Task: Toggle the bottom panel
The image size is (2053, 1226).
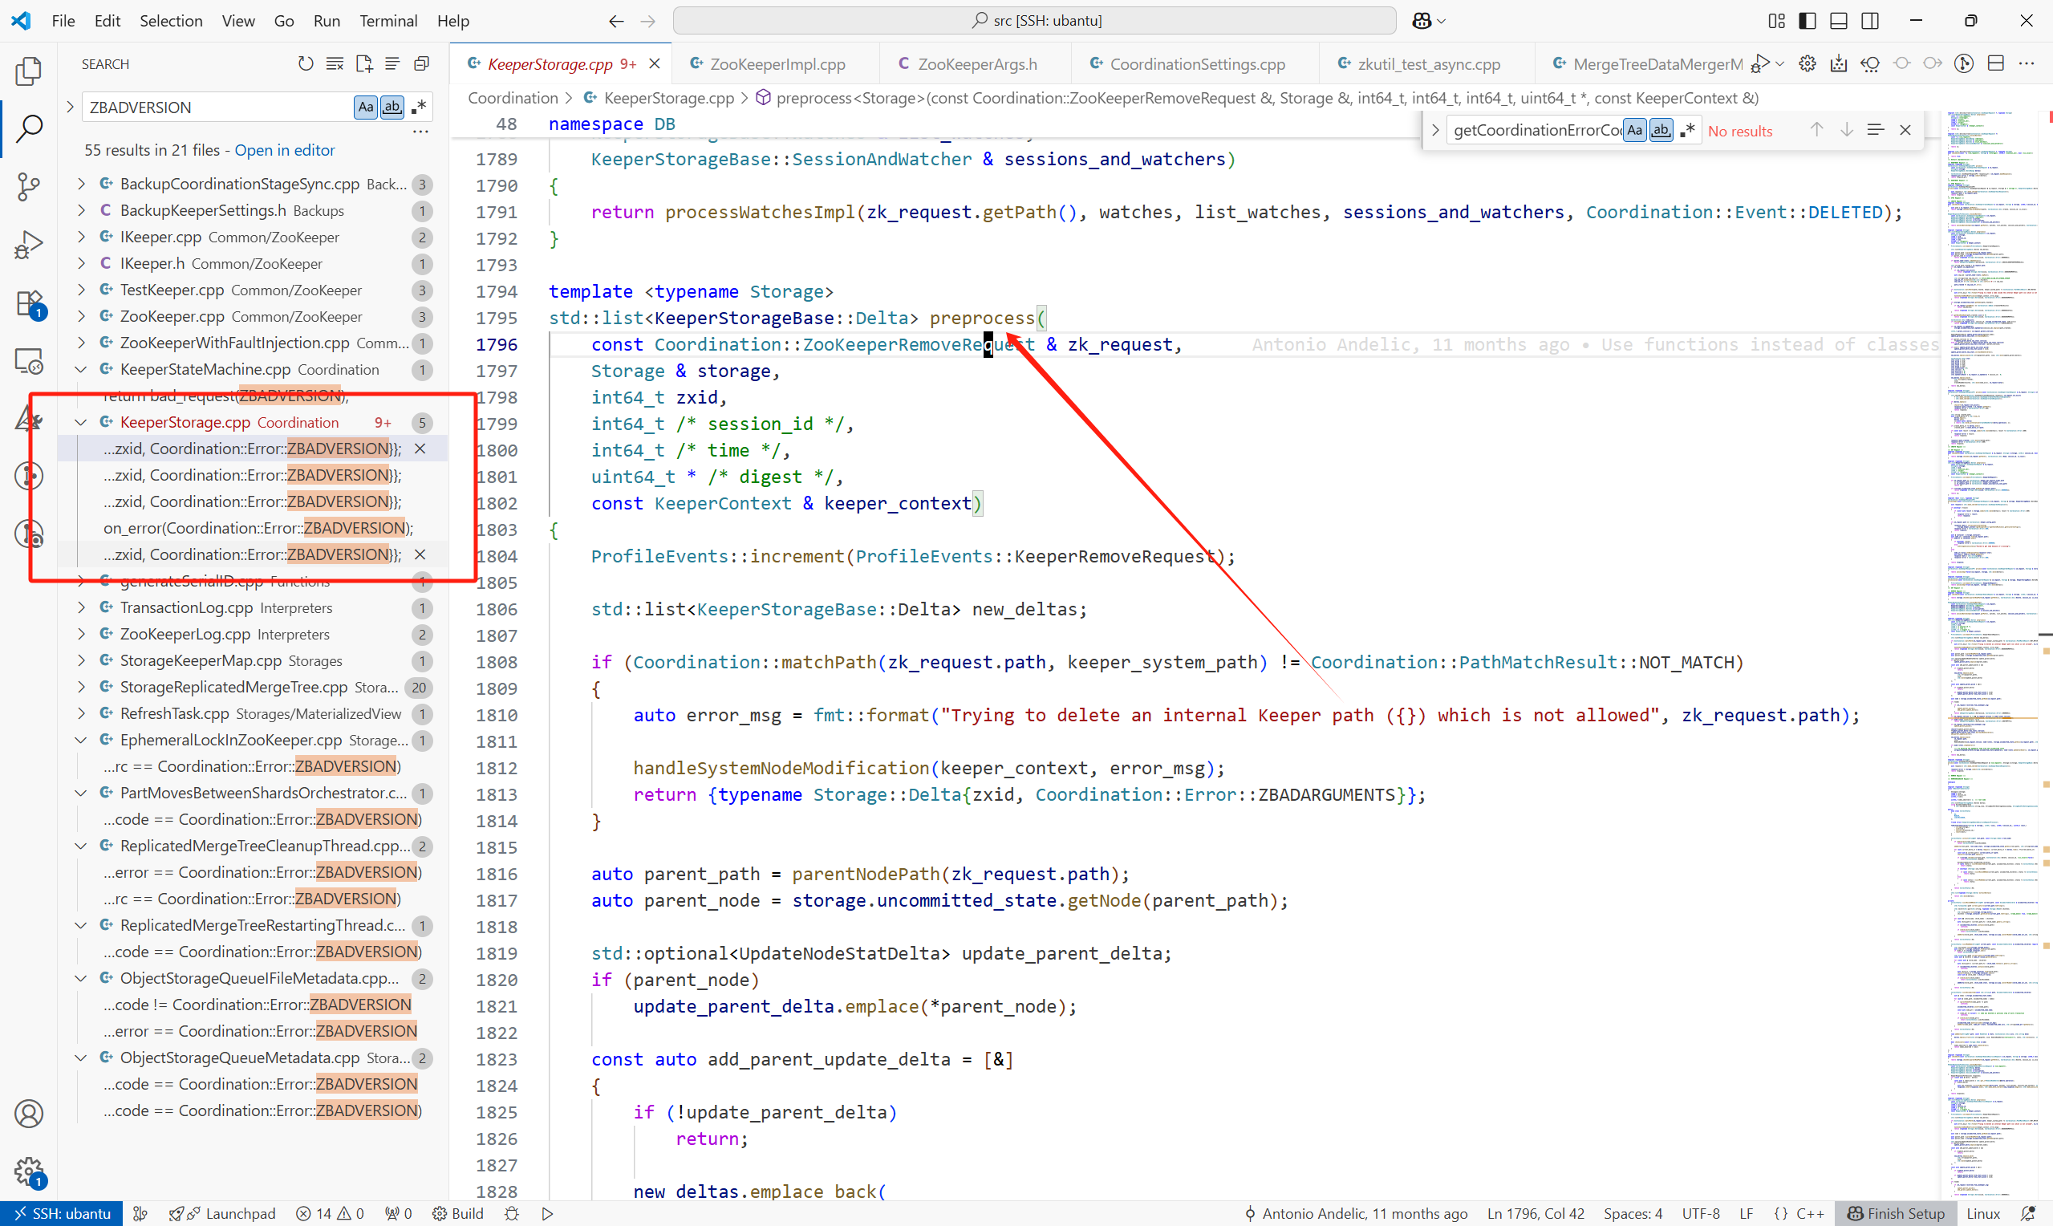Action: pos(1838,21)
